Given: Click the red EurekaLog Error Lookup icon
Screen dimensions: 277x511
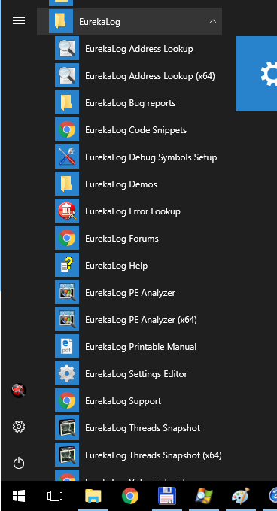Looking at the screenshot, I should tap(67, 211).
